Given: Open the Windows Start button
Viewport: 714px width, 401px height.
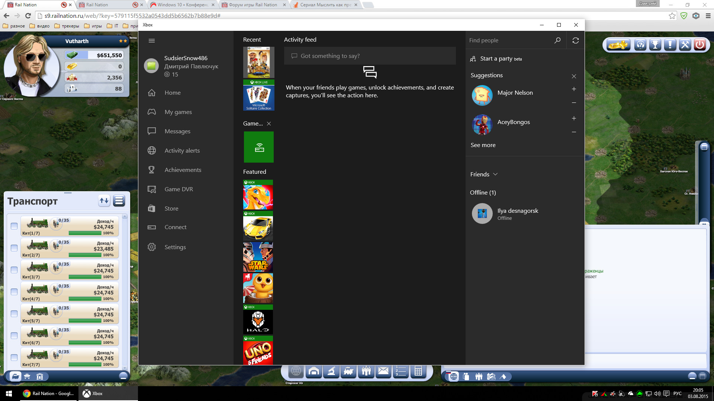Looking at the screenshot, I should (9, 394).
